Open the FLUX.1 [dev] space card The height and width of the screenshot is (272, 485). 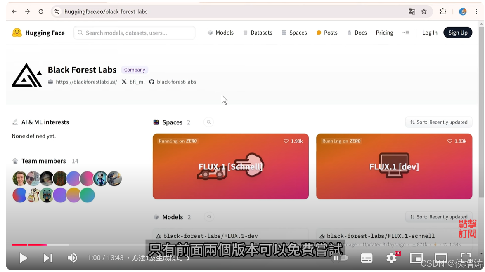click(394, 166)
